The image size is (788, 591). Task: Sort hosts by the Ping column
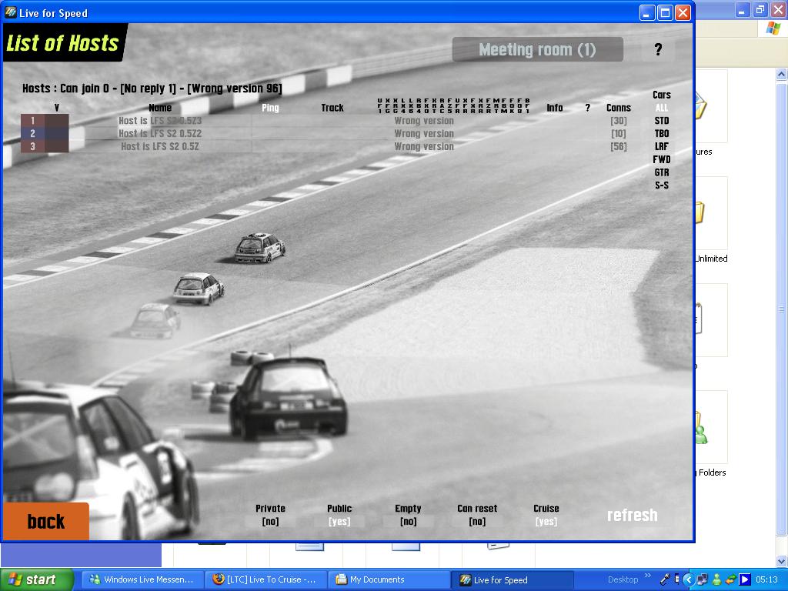pos(270,108)
